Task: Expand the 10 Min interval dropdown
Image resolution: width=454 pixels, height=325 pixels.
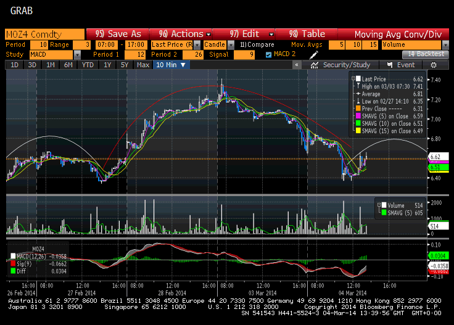Action: click(183, 65)
